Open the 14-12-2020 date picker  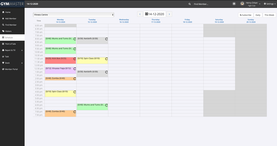coord(154,14)
